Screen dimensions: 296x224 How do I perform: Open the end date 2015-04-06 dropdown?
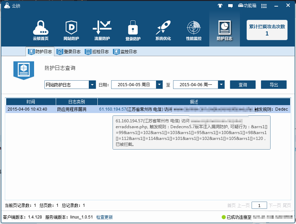pos(221,85)
